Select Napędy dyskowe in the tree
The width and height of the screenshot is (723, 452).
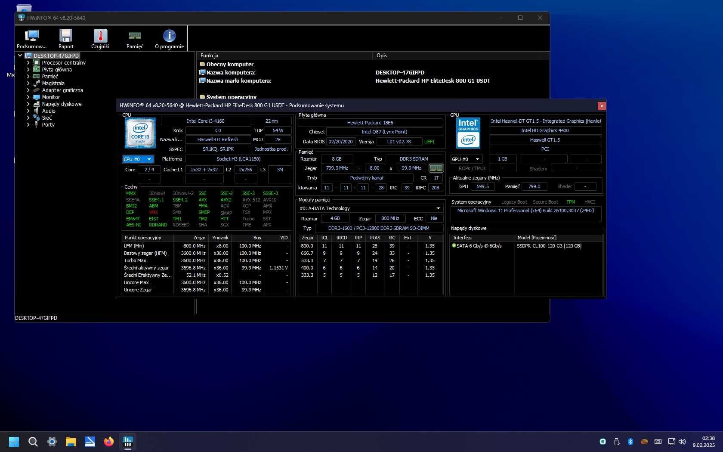click(62, 104)
